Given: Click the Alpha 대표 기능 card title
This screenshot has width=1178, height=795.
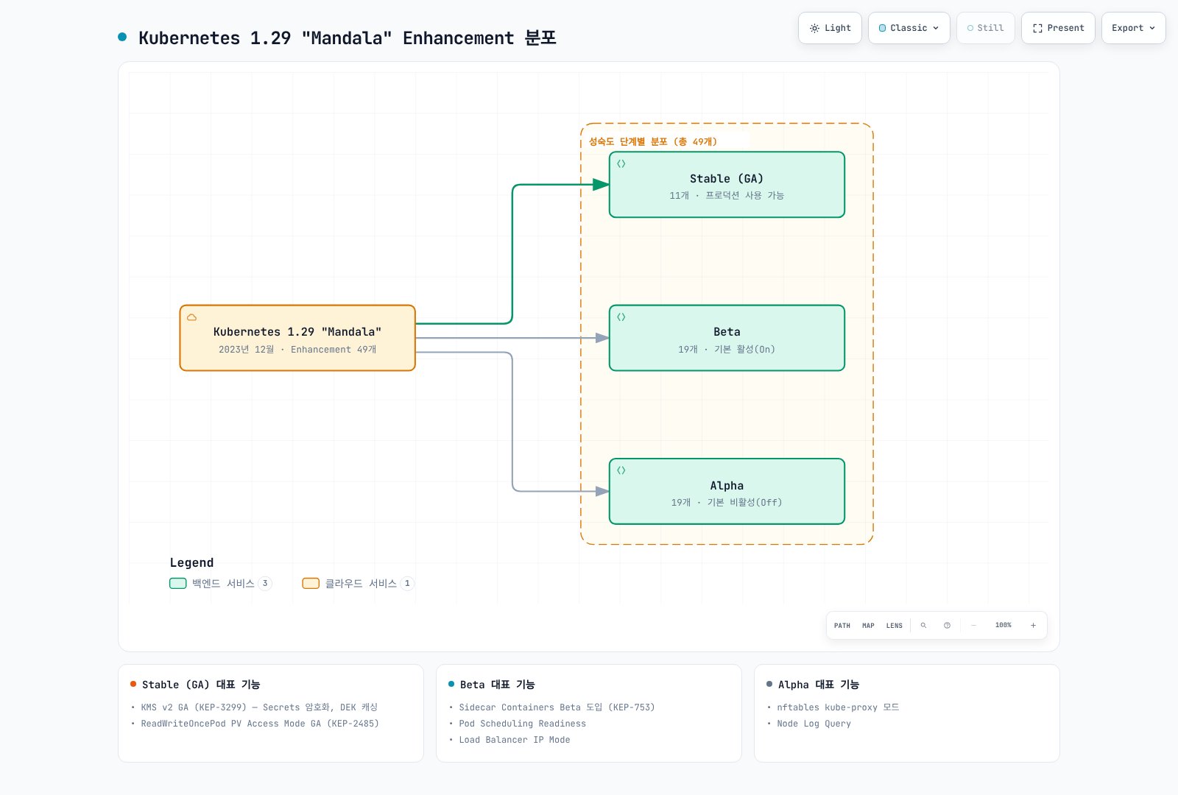Looking at the screenshot, I should [x=819, y=685].
